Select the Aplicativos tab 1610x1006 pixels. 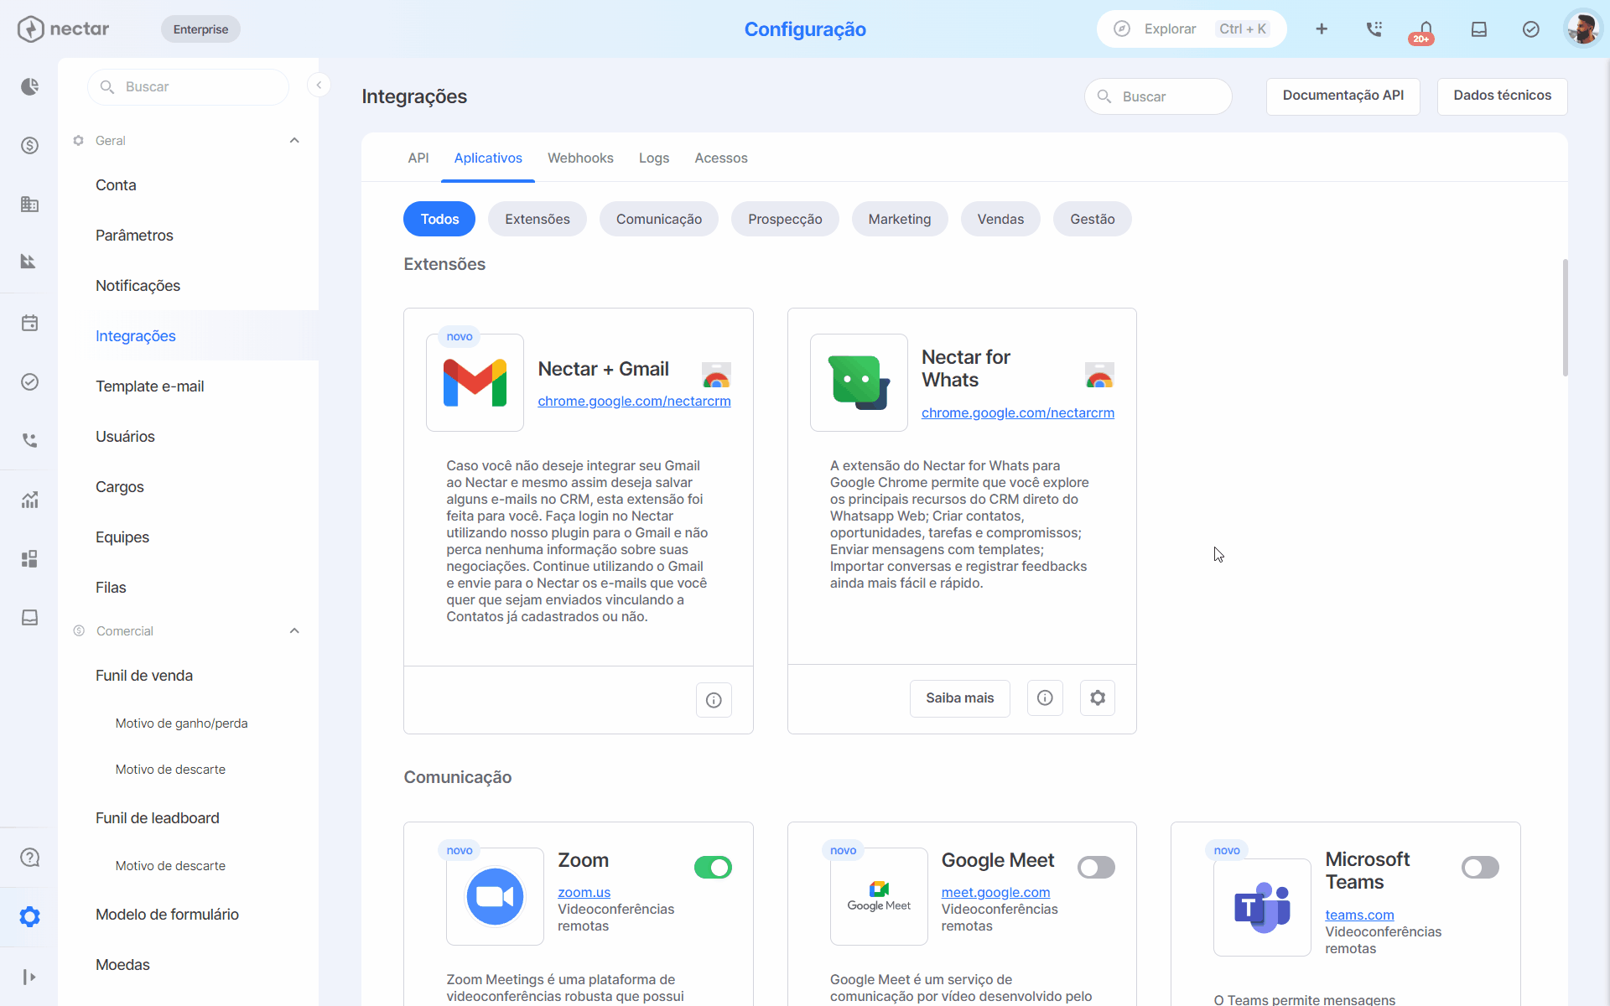(x=488, y=158)
